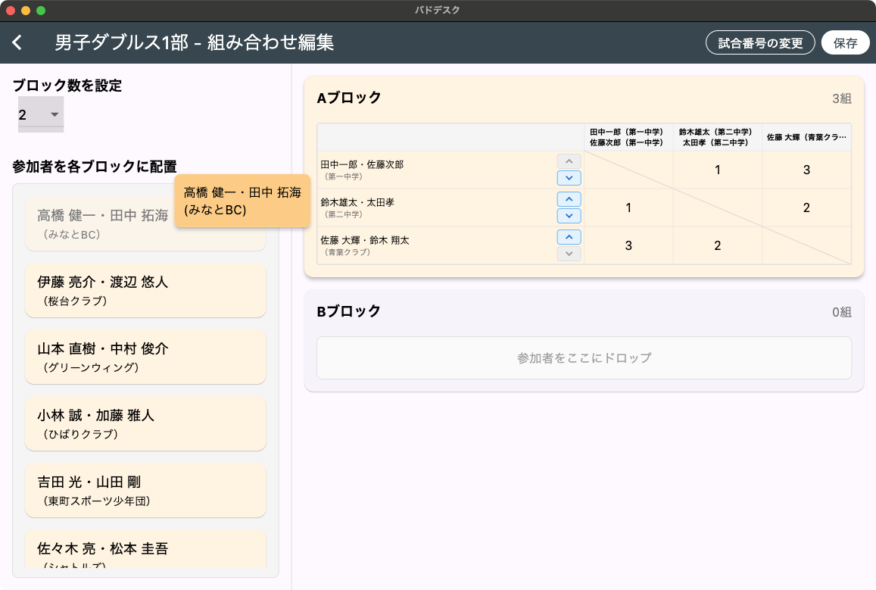Click match 3 cell in 田中一郎 row
This screenshot has width=876, height=590.
pos(806,170)
